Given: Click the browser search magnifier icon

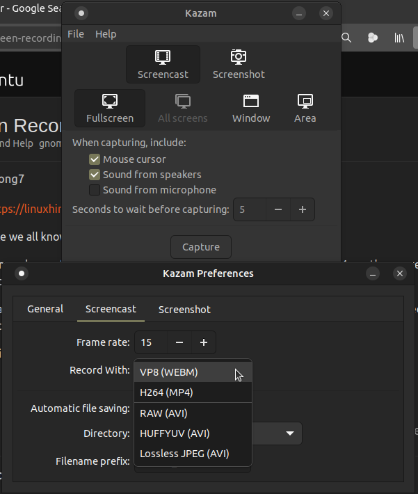Looking at the screenshot, I should pyautogui.click(x=346, y=38).
